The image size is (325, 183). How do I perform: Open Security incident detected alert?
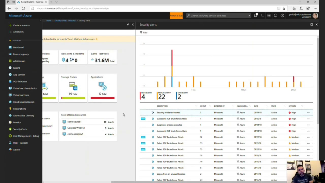click(x=226, y=113)
